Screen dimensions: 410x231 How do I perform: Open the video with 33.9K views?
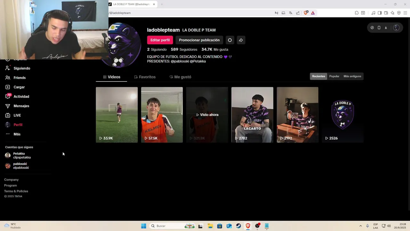117,115
